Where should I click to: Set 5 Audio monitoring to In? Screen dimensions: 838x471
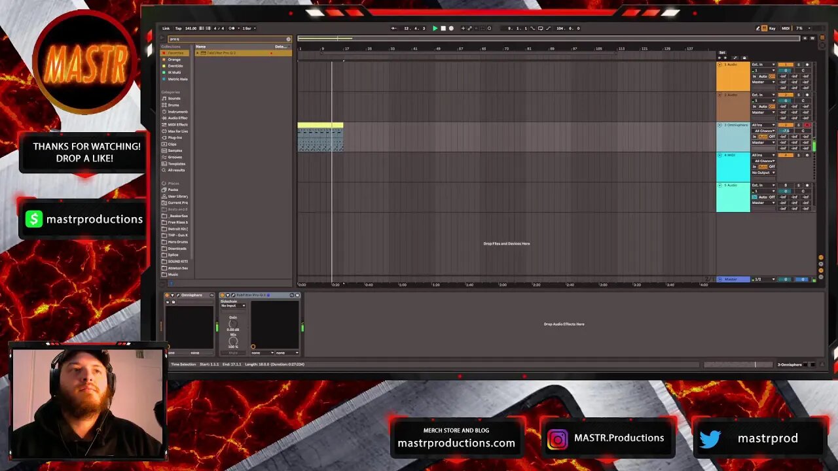click(x=754, y=197)
